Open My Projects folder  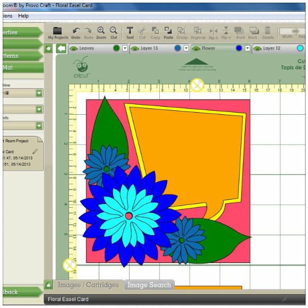pyautogui.click(x=58, y=33)
